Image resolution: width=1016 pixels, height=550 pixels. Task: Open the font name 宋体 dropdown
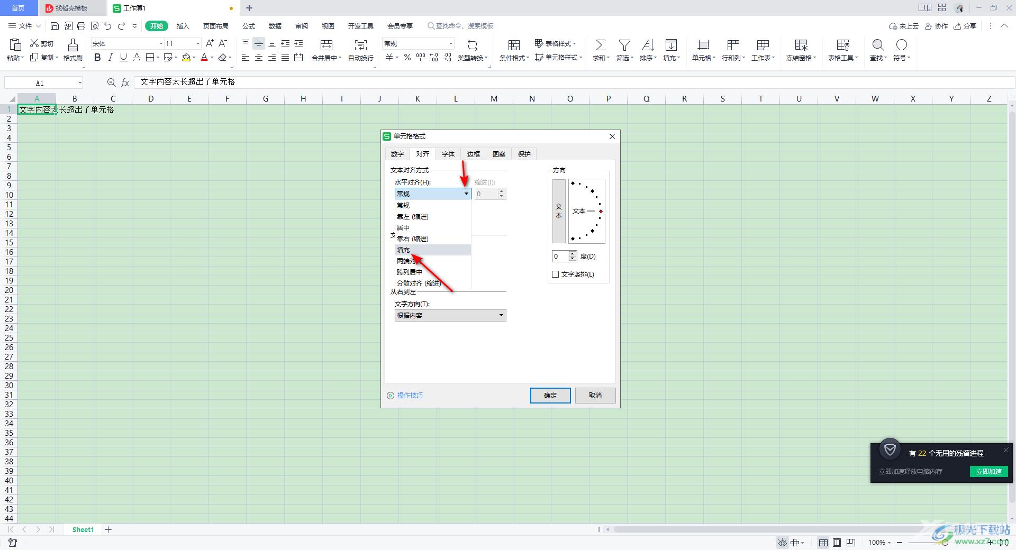(x=161, y=43)
